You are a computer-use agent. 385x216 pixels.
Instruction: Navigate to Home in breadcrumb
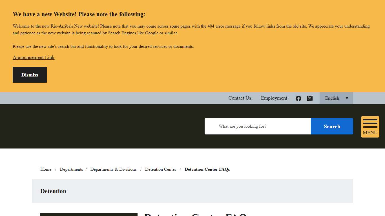tap(46, 169)
